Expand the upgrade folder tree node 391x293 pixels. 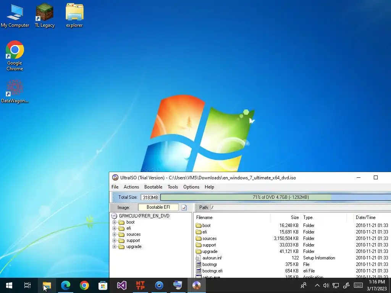(114, 247)
